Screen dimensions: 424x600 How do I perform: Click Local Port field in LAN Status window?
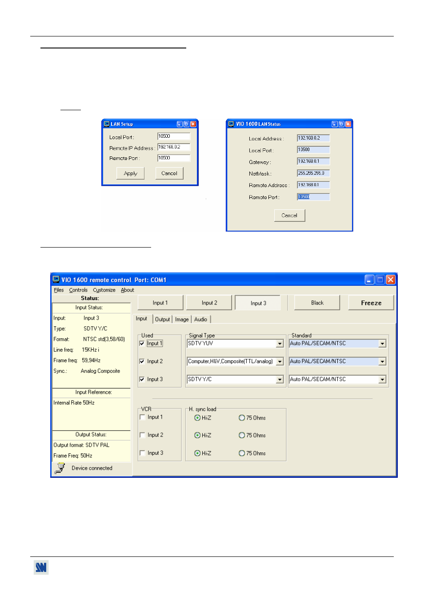[x=313, y=150]
